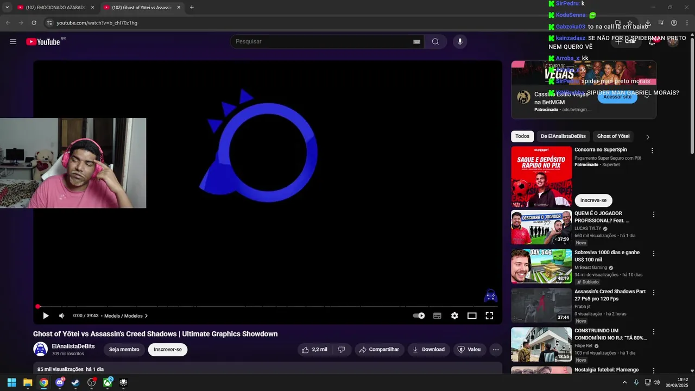
Task: Open the MrBeast Sobreviva 1000 dias thumbnail
Action: (541, 267)
